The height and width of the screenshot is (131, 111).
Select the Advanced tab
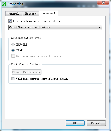[48, 13]
